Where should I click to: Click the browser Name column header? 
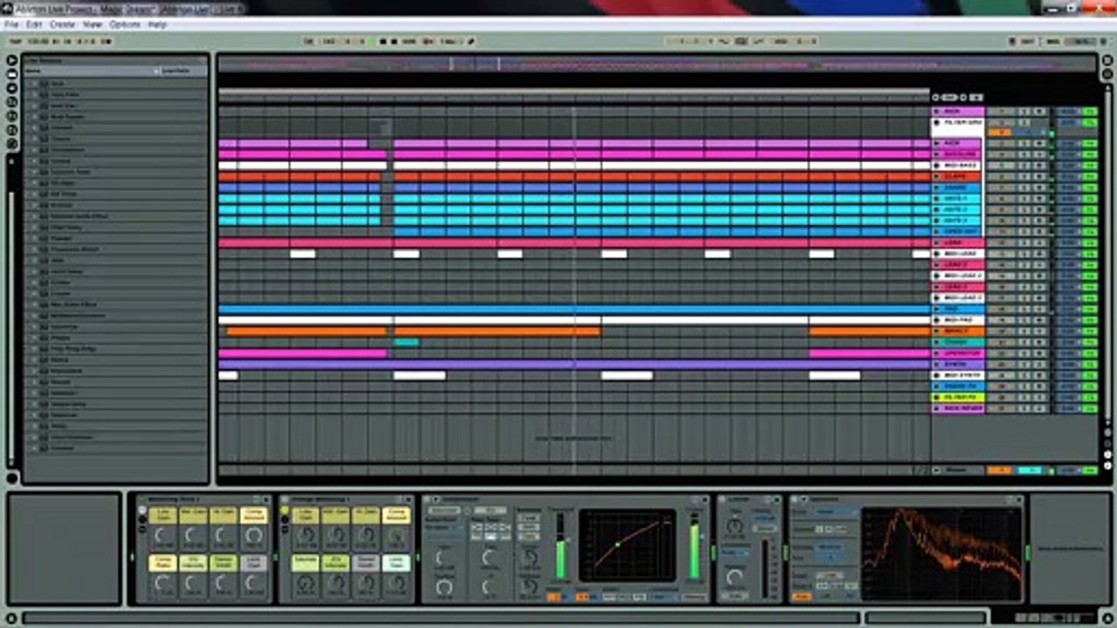point(91,71)
